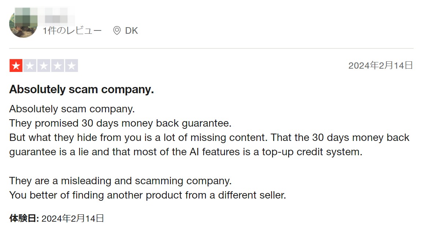Click the bold 体験日 label
This screenshot has width=422, height=229.
(24, 218)
